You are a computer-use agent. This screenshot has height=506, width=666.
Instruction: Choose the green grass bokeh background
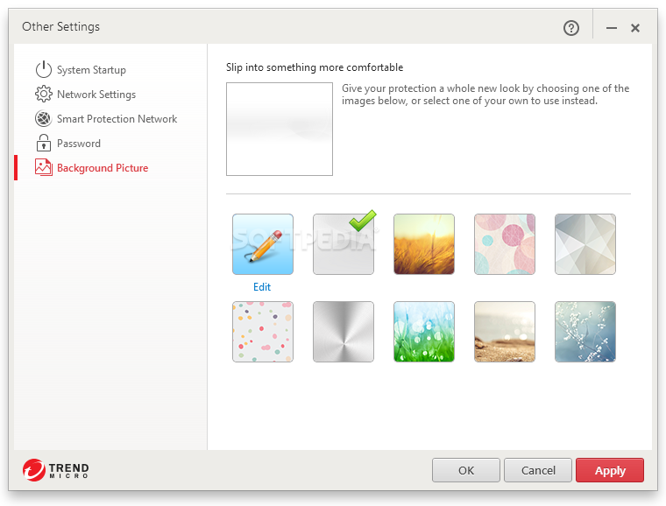424,332
